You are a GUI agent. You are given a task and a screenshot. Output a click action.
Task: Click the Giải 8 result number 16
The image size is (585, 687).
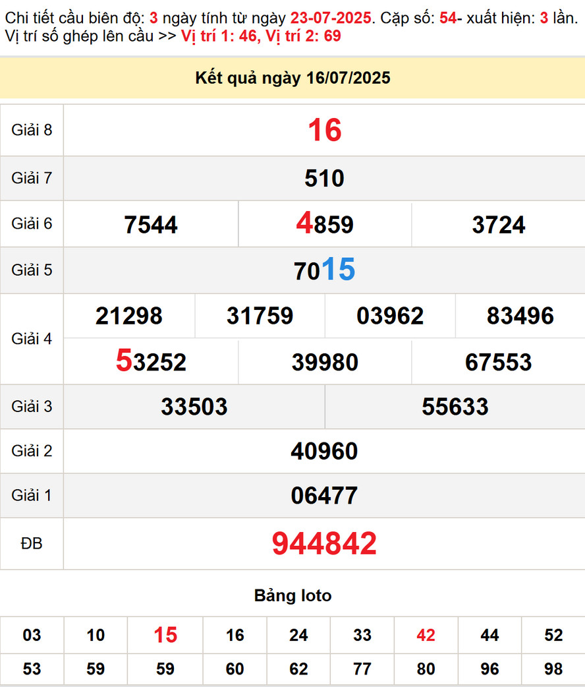[x=324, y=131]
